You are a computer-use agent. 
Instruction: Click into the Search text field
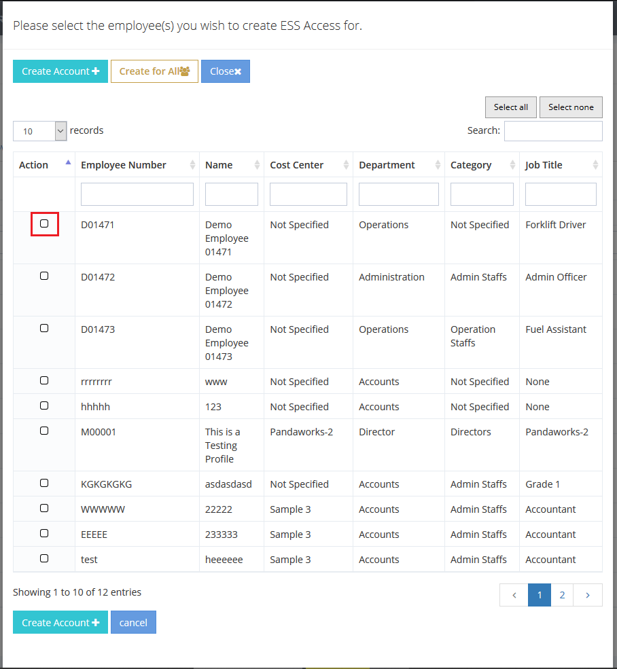tap(553, 131)
